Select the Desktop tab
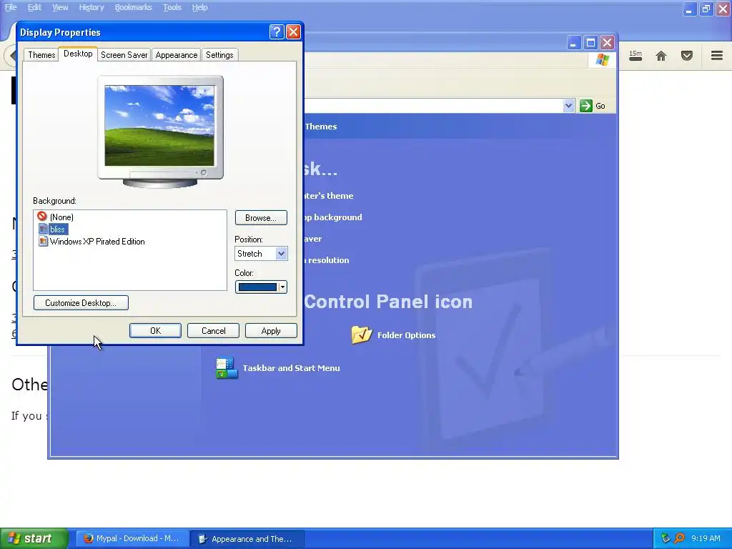The image size is (732, 549). point(78,54)
